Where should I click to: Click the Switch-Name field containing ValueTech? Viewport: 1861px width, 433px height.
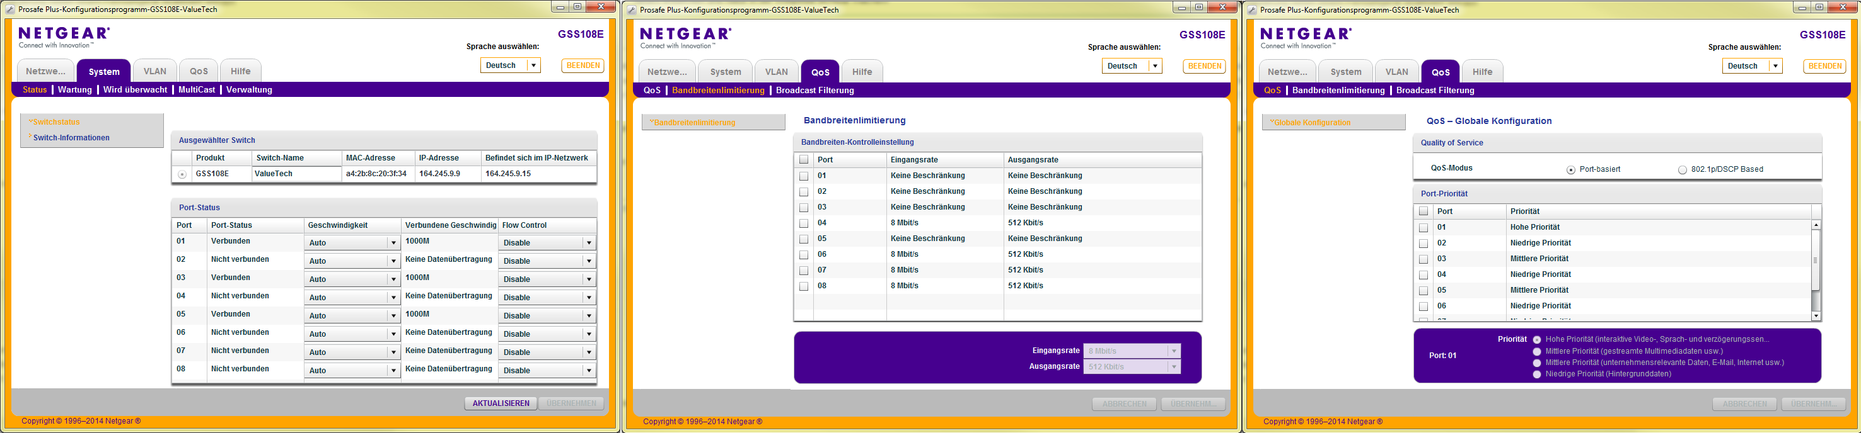point(296,174)
